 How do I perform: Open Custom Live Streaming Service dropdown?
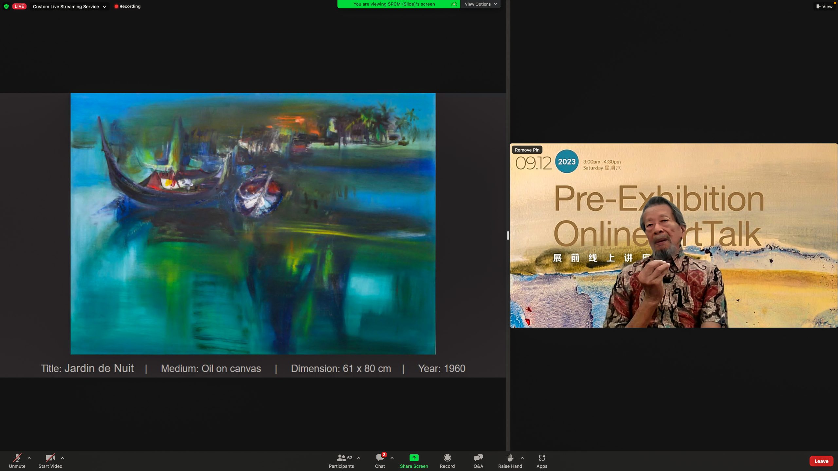[69, 7]
